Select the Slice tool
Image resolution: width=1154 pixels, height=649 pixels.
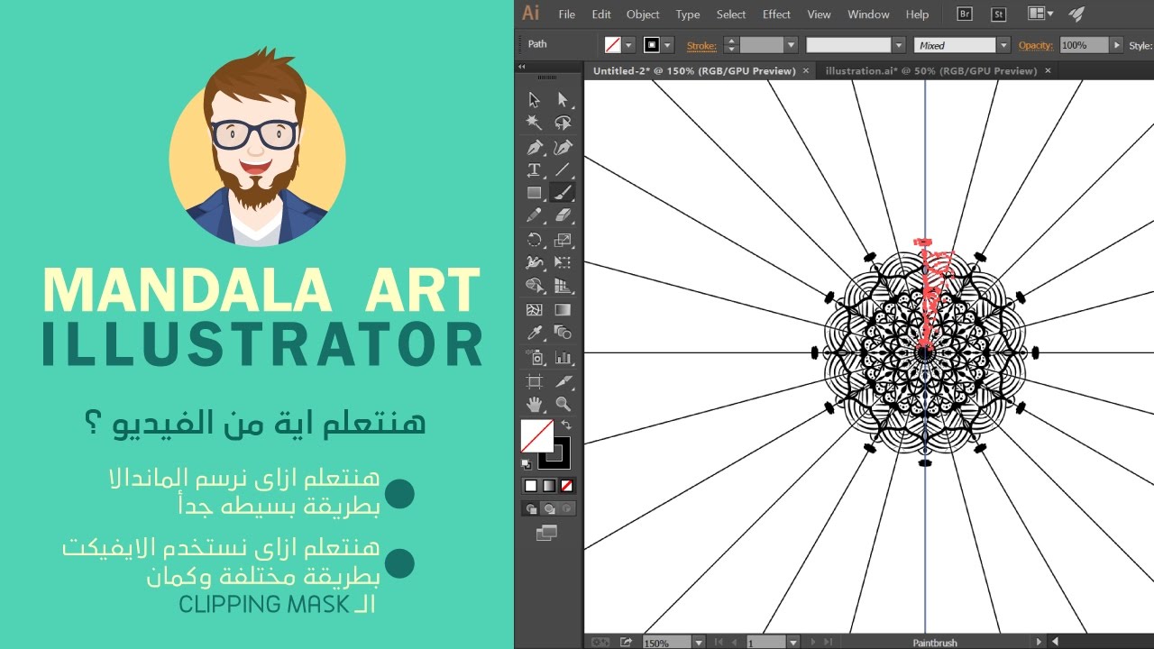click(563, 381)
